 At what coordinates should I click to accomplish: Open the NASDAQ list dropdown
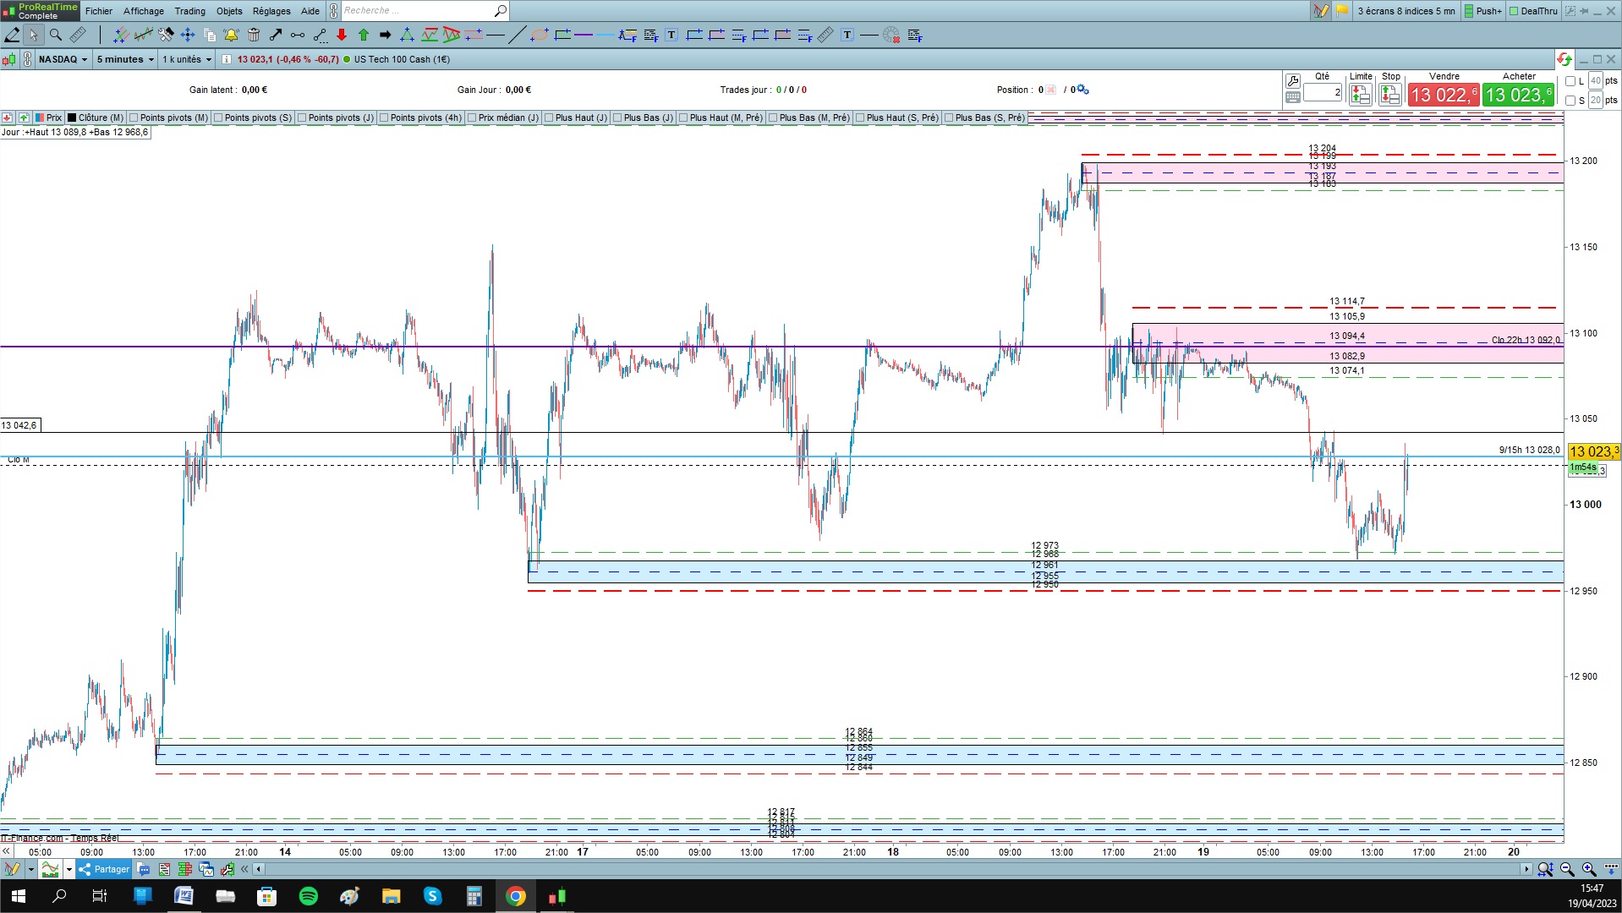(x=63, y=59)
